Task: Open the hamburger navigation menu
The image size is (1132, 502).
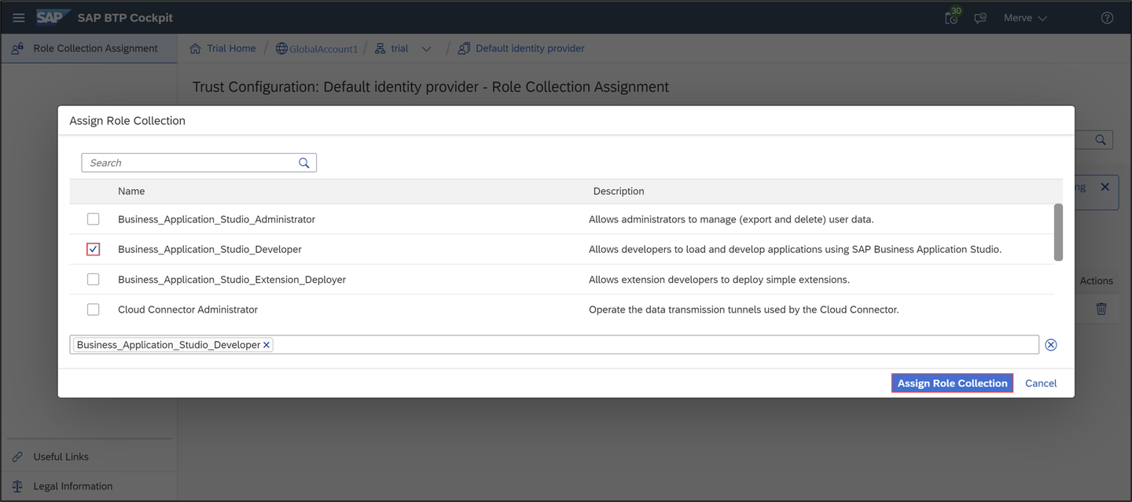Action: point(19,17)
